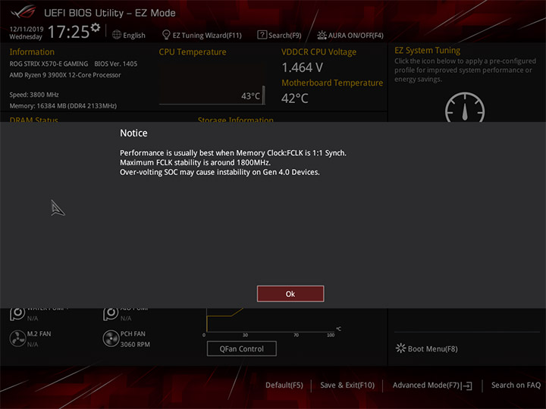Click the Boot Menu star icon
546x409 pixels.
pyautogui.click(x=401, y=348)
